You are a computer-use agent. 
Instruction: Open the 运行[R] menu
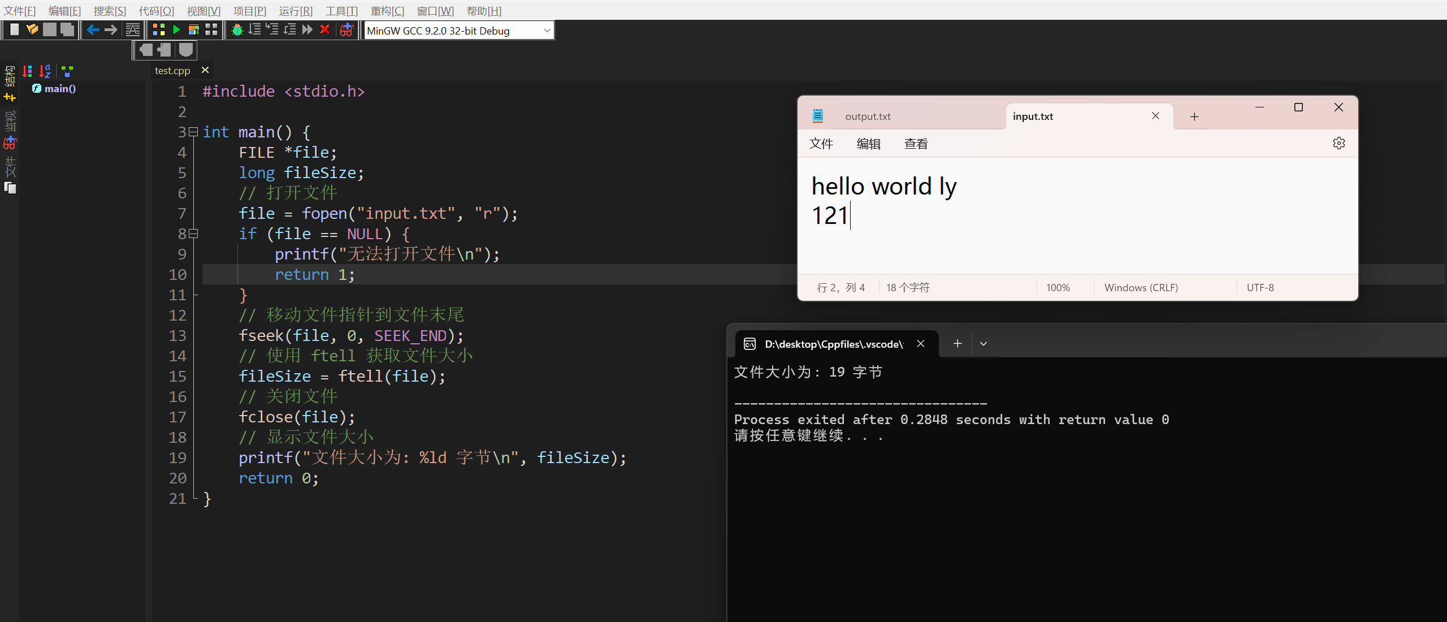click(x=296, y=11)
